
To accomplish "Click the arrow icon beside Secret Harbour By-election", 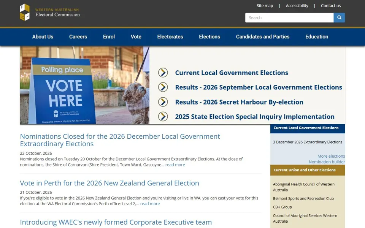I will pos(163,102).
